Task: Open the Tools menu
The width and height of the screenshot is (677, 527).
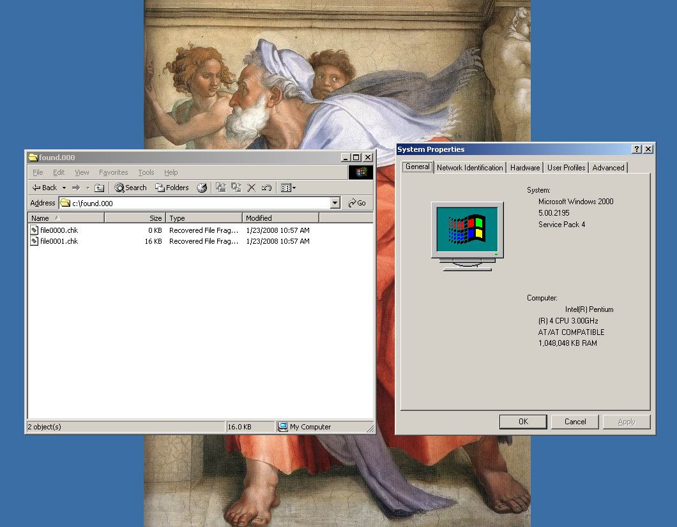Action: pyautogui.click(x=146, y=172)
